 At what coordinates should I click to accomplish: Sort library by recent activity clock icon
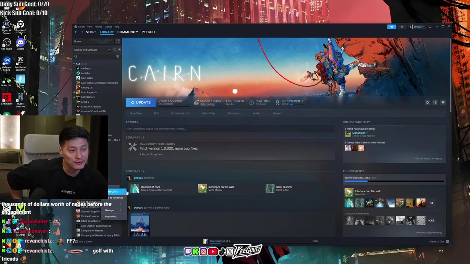point(115,49)
